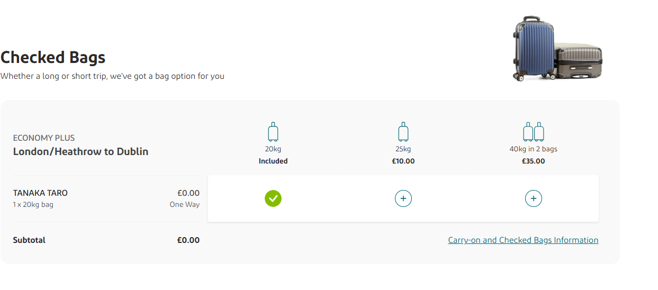The width and height of the screenshot is (658, 290).
Task: Click the ECONOMY PLUS fare label
Action: coord(44,138)
